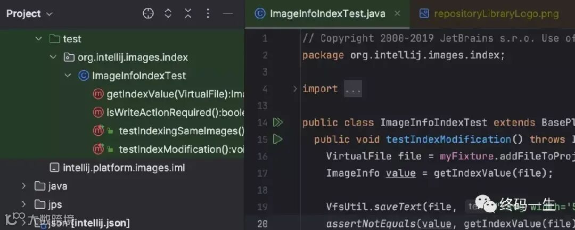Open the Project panel options menu (three dots)
Viewport: 575px width, 230px height.
[x=208, y=14]
